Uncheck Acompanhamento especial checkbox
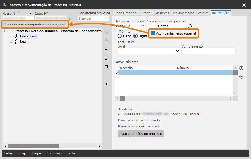 [x=153, y=33]
